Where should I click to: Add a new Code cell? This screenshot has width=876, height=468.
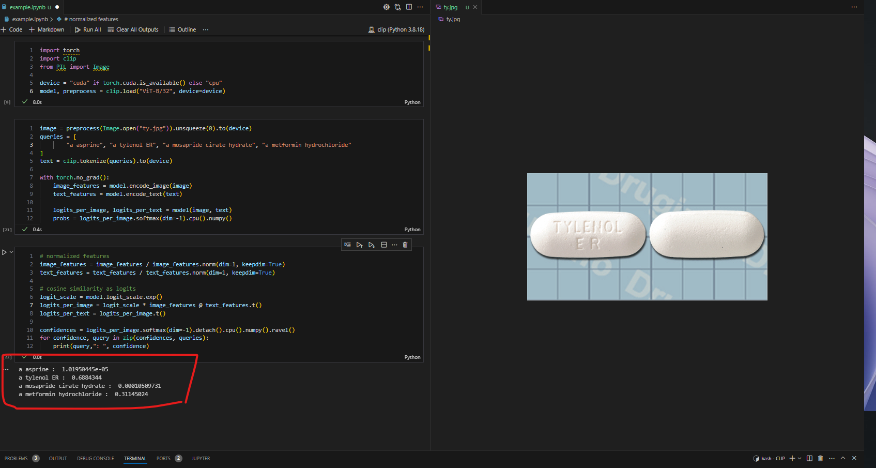11,29
